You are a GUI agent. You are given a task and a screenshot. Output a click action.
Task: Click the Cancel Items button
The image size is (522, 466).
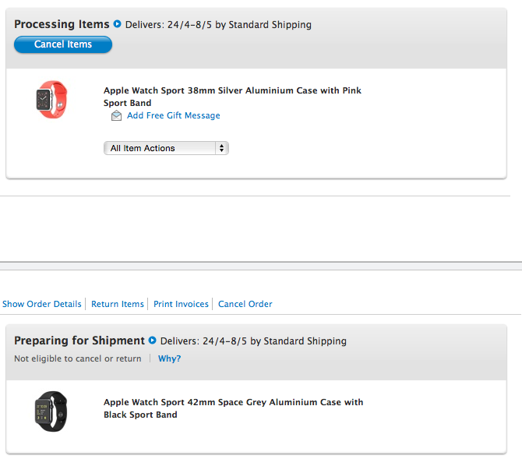click(x=63, y=44)
